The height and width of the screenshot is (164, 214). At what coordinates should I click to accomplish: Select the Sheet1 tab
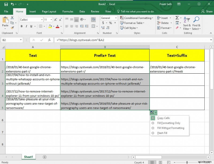tap(28, 157)
